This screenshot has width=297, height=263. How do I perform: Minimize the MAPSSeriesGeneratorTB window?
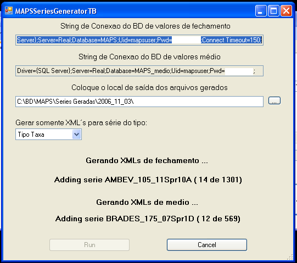point(261,10)
